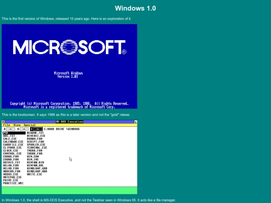Select ABC.TXT in the file list
Screen dimensions: 271x203
pos(9,136)
